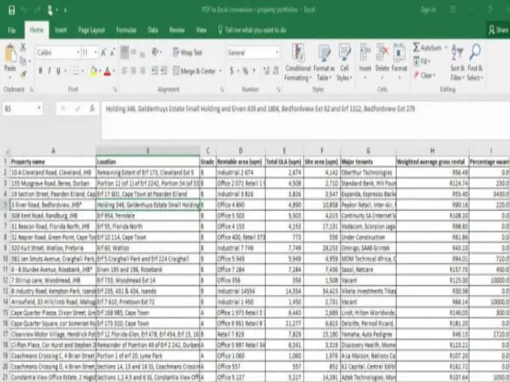This screenshot has width=510, height=382.
Task: Align text left in Alignment group
Action: click(x=124, y=71)
